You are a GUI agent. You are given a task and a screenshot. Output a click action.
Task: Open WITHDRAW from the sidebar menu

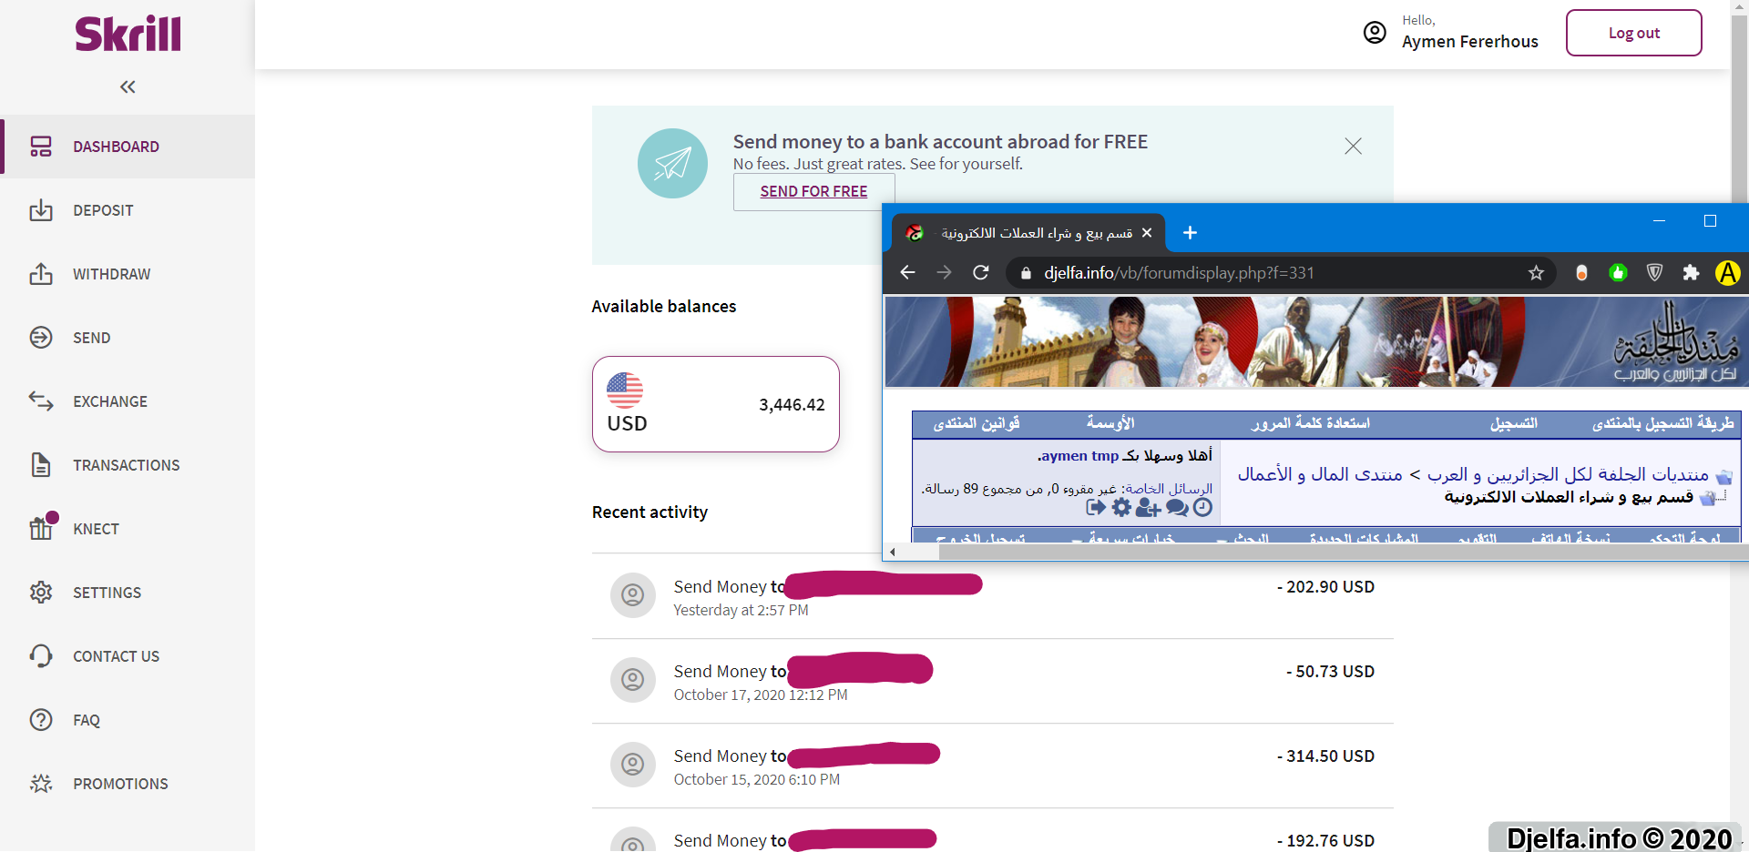112,274
